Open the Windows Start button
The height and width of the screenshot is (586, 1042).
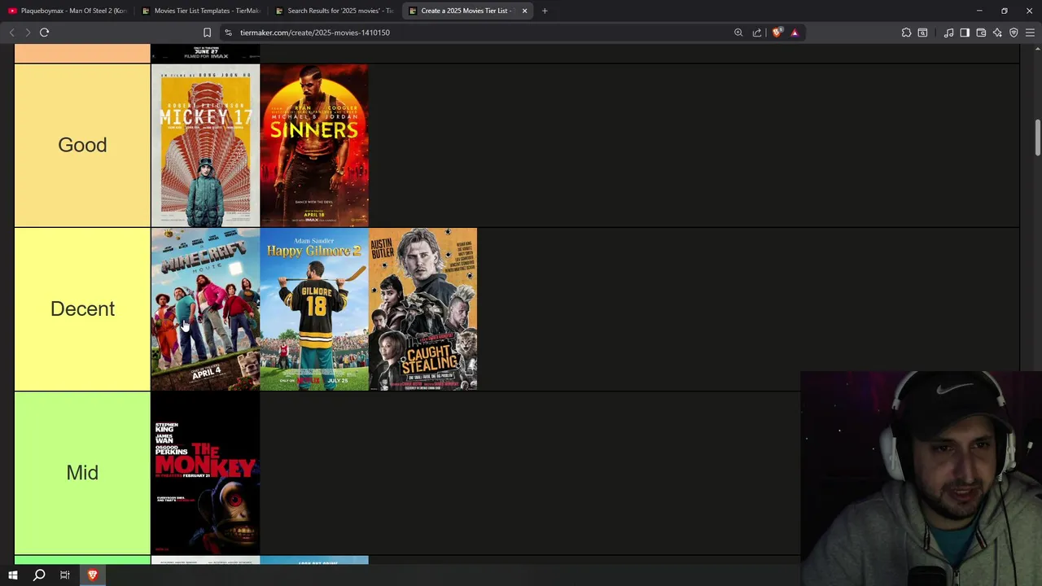click(13, 575)
